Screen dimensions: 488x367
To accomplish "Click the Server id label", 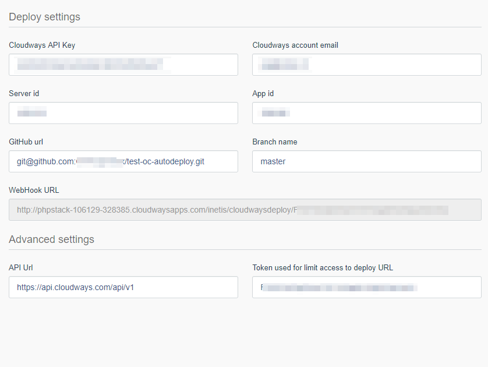I will (24, 93).
